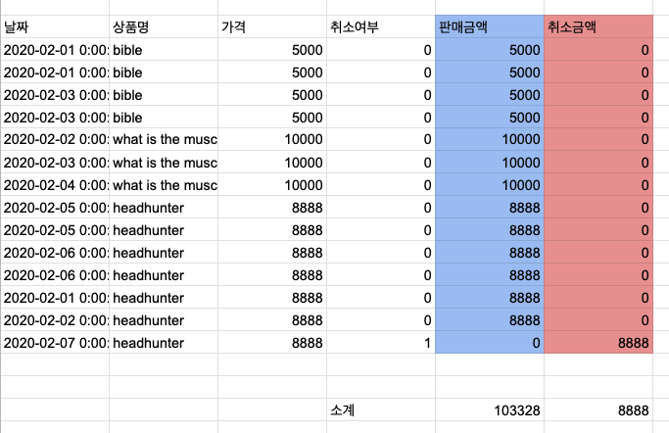
Task: Select the 가격 header cell
Action: click(272, 26)
